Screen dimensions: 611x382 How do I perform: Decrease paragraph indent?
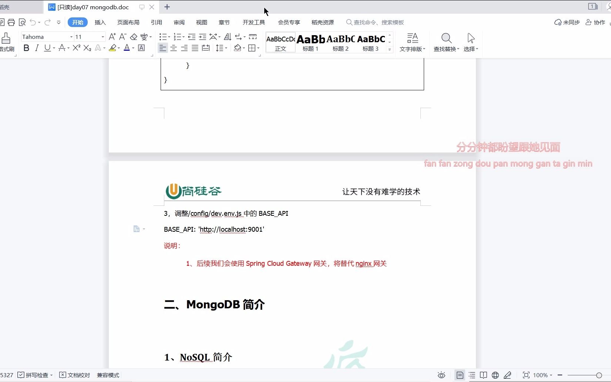coord(192,37)
